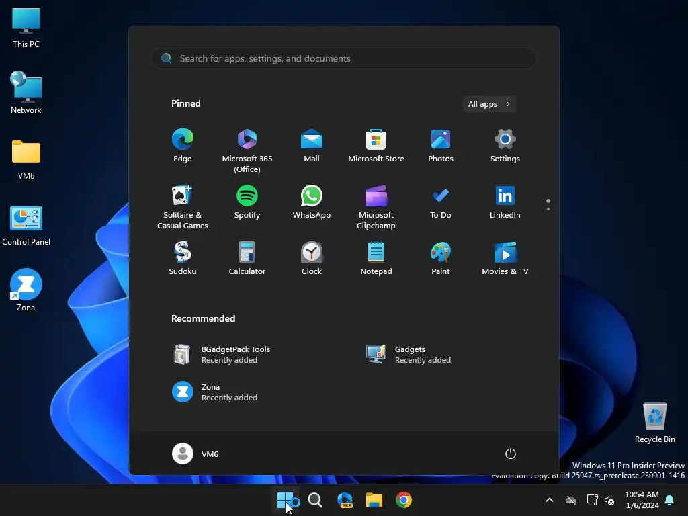Open the Mail app
688x516 pixels.
click(312, 146)
